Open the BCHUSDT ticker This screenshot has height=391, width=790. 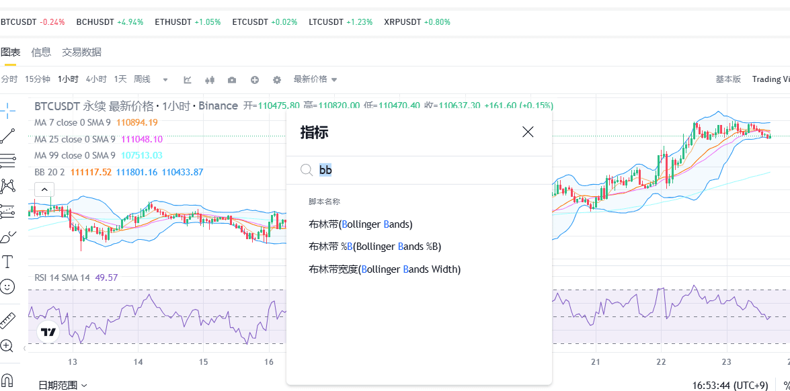click(110, 22)
